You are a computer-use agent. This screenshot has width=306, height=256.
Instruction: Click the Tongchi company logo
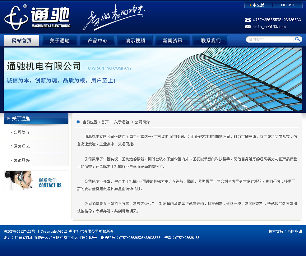coord(37,18)
